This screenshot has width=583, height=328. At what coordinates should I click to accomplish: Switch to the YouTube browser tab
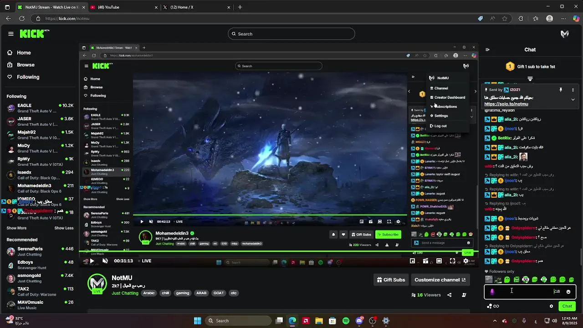(x=124, y=7)
